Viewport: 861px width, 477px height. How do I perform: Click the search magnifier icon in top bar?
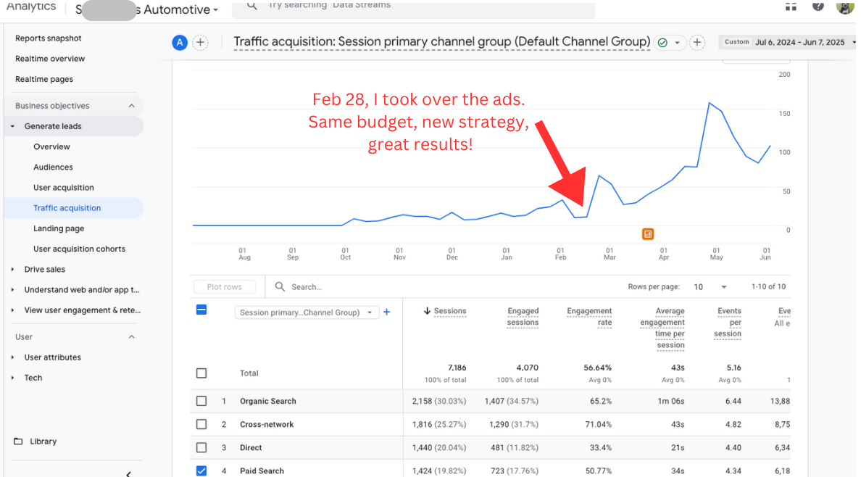pos(252,6)
